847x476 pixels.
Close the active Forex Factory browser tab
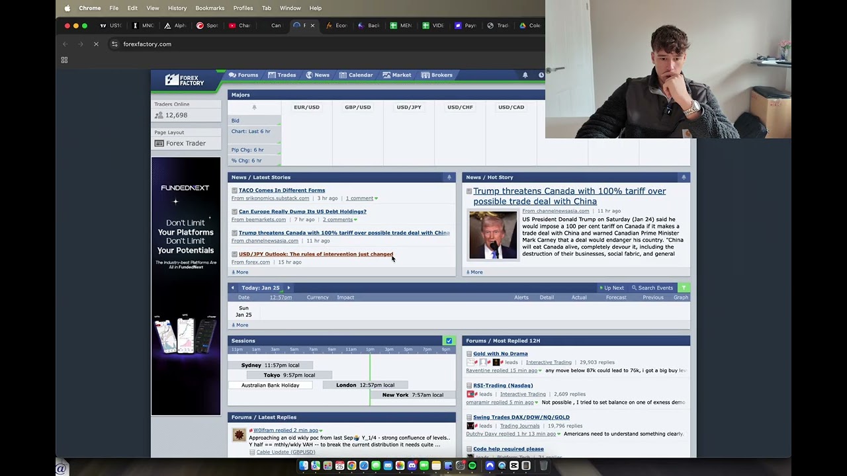[312, 26]
